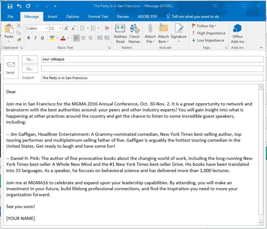Open the Paste options arrow

point(9,41)
